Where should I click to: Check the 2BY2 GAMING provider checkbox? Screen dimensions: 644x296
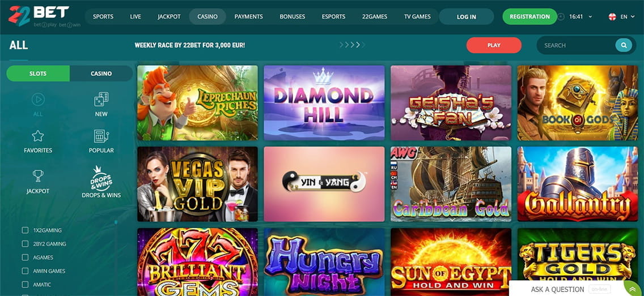click(x=25, y=244)
